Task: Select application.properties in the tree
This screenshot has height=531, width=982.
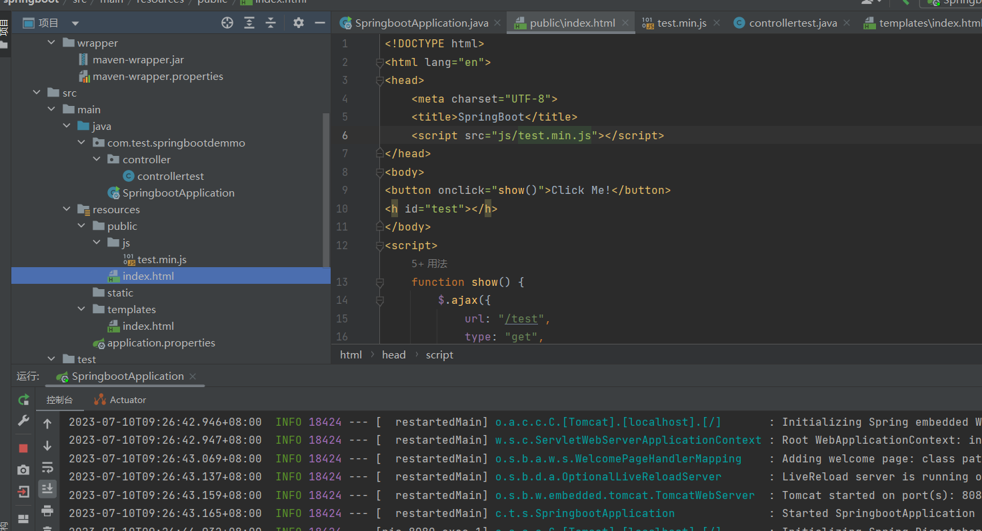Action: [x=161, y=342]
